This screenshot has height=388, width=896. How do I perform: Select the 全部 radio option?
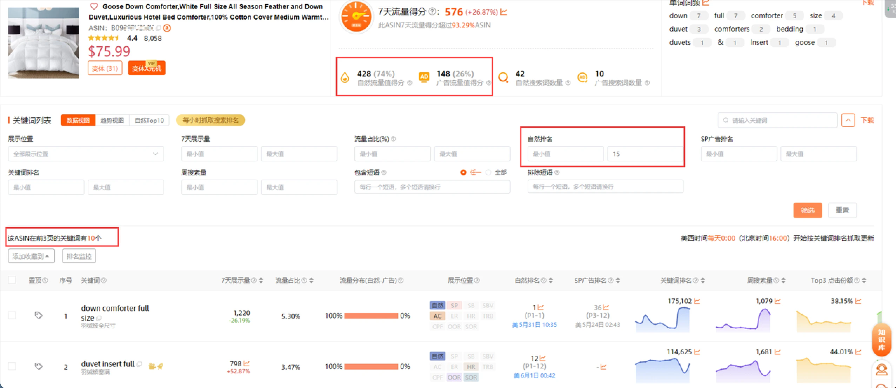coord(488,172)
